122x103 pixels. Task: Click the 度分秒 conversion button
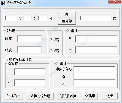[x=67, y=21]
